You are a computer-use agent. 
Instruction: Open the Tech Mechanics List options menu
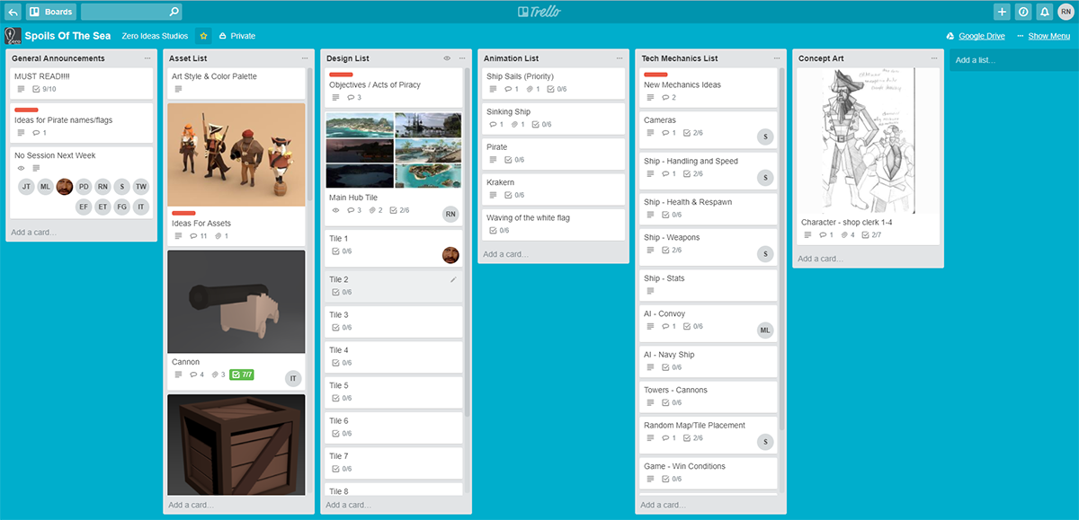click(775, 57)
